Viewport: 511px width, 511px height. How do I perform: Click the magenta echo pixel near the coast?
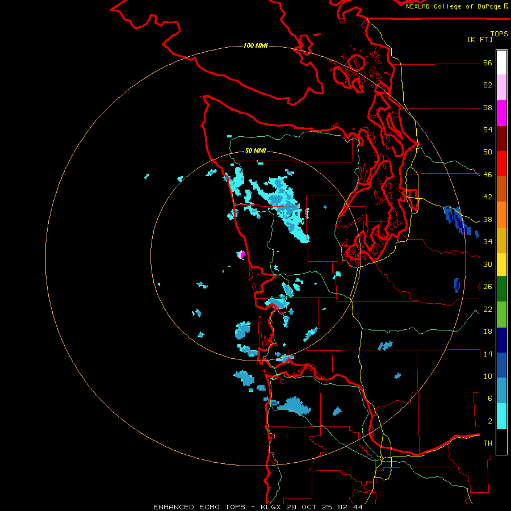tap(242, 254)
